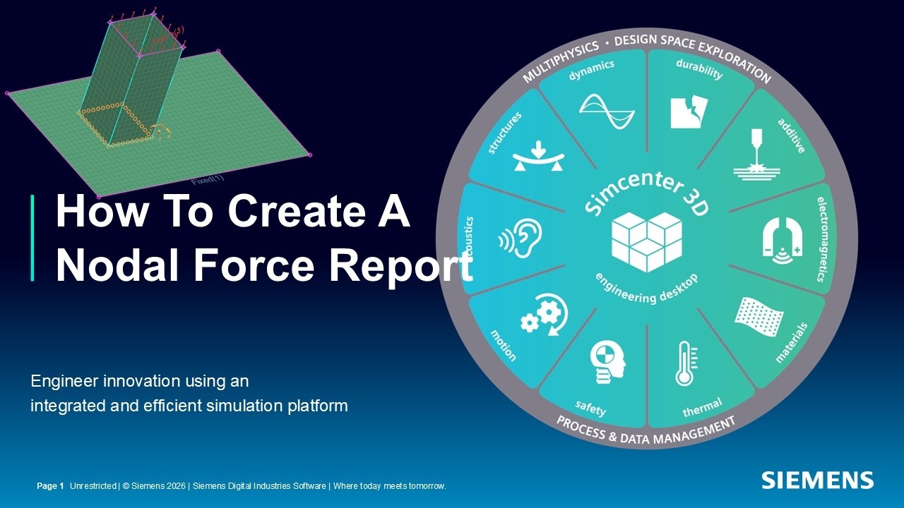Click the "motion" text label

503,345
